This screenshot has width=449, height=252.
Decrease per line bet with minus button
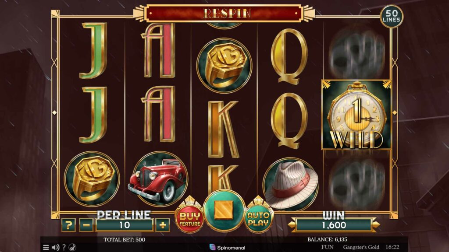point(86,225)
